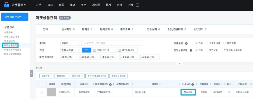Click the 매뉴얼 manual badge
253x99 pixels.
65,18
